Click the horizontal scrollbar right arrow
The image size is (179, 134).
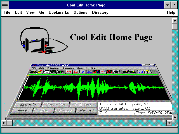(x=169, y=123)
